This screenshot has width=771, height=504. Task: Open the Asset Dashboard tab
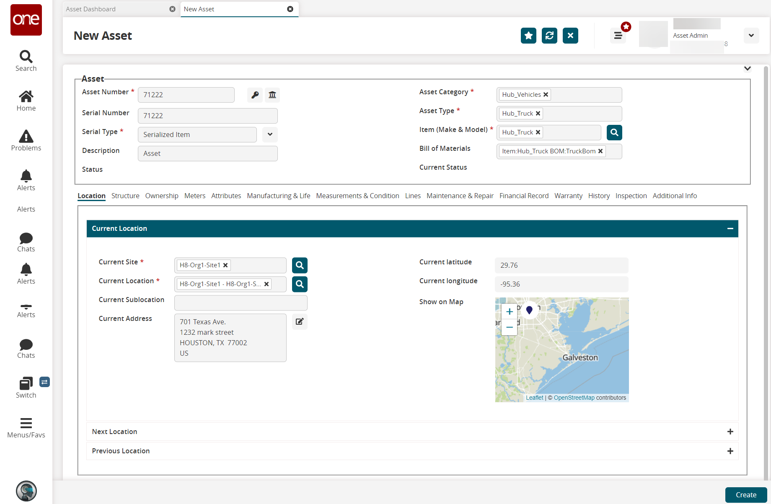[91, 9]
